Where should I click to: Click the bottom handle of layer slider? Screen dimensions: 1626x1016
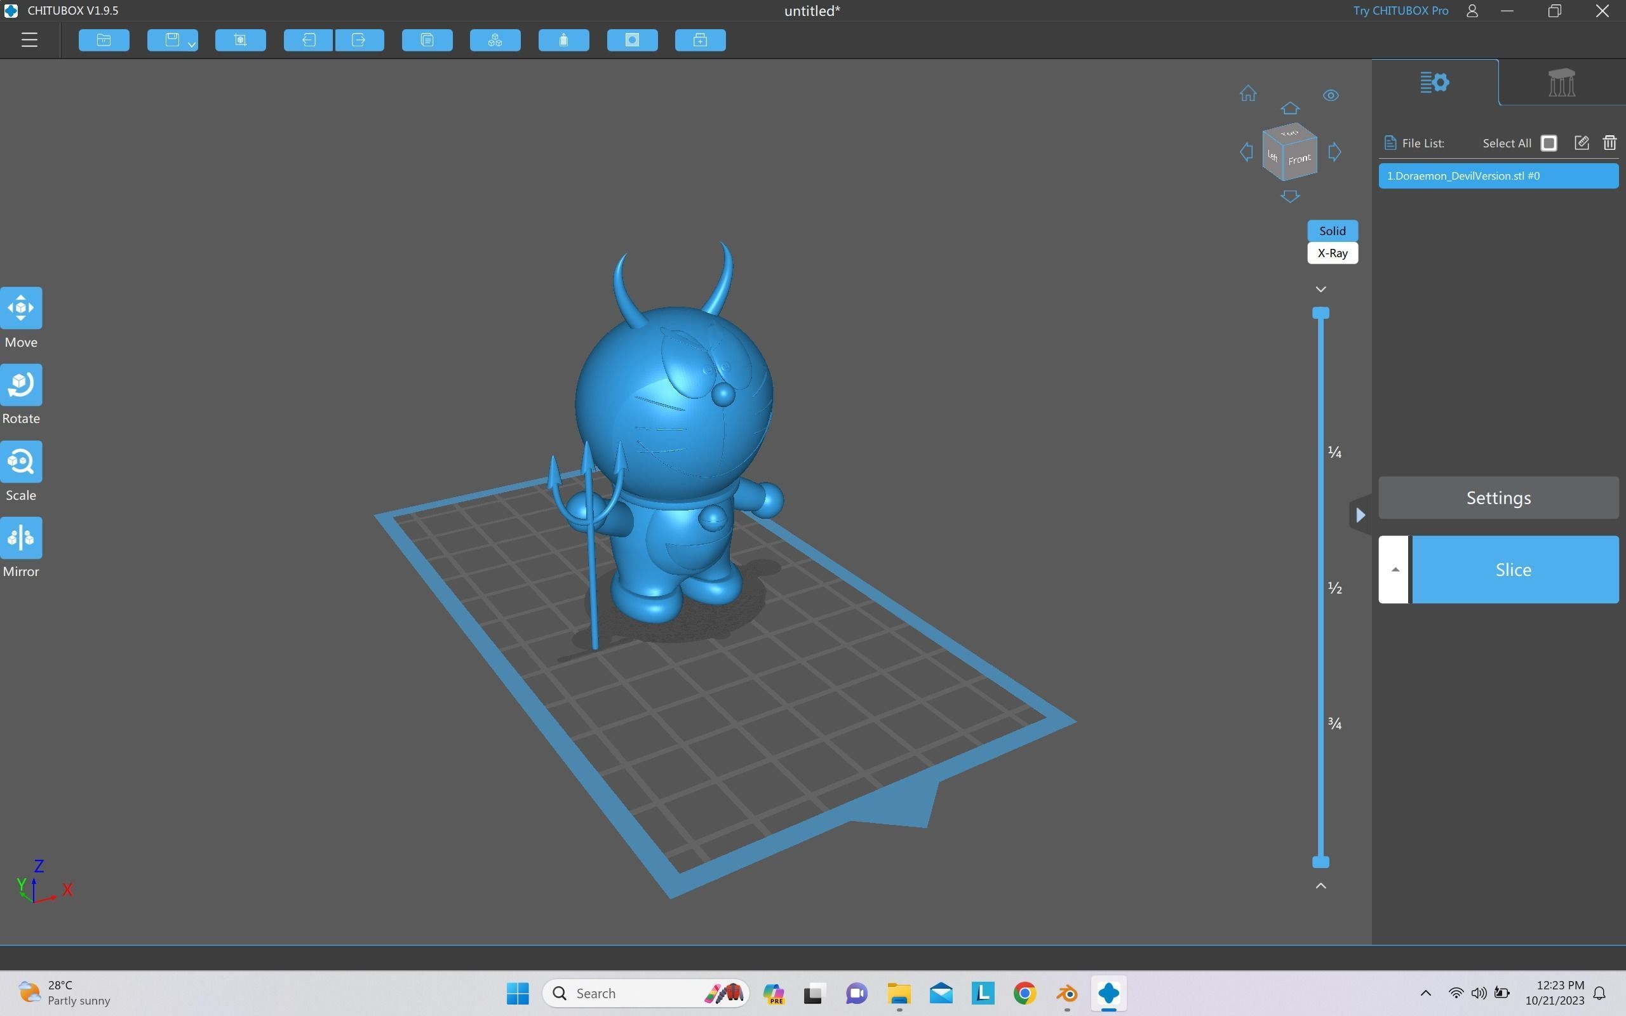pos(1320,862)
